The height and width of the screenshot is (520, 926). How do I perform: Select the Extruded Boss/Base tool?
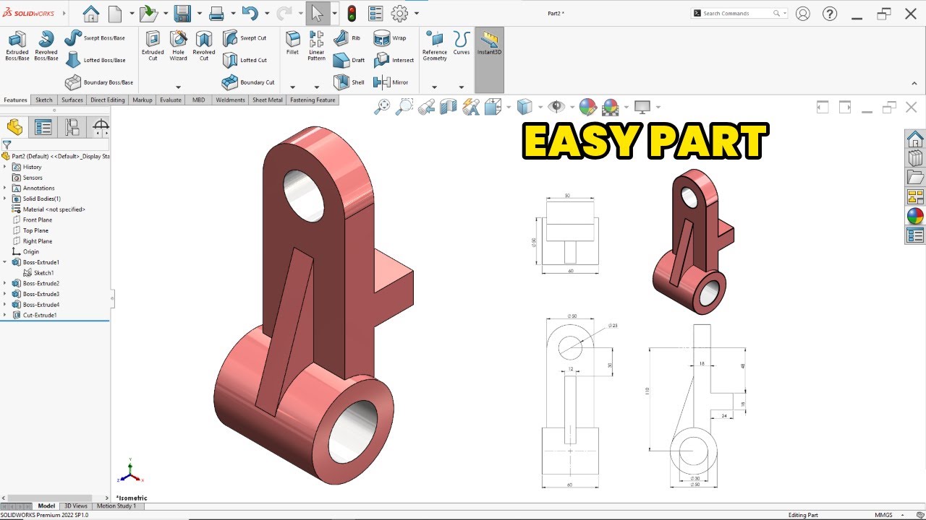point(17,45)
